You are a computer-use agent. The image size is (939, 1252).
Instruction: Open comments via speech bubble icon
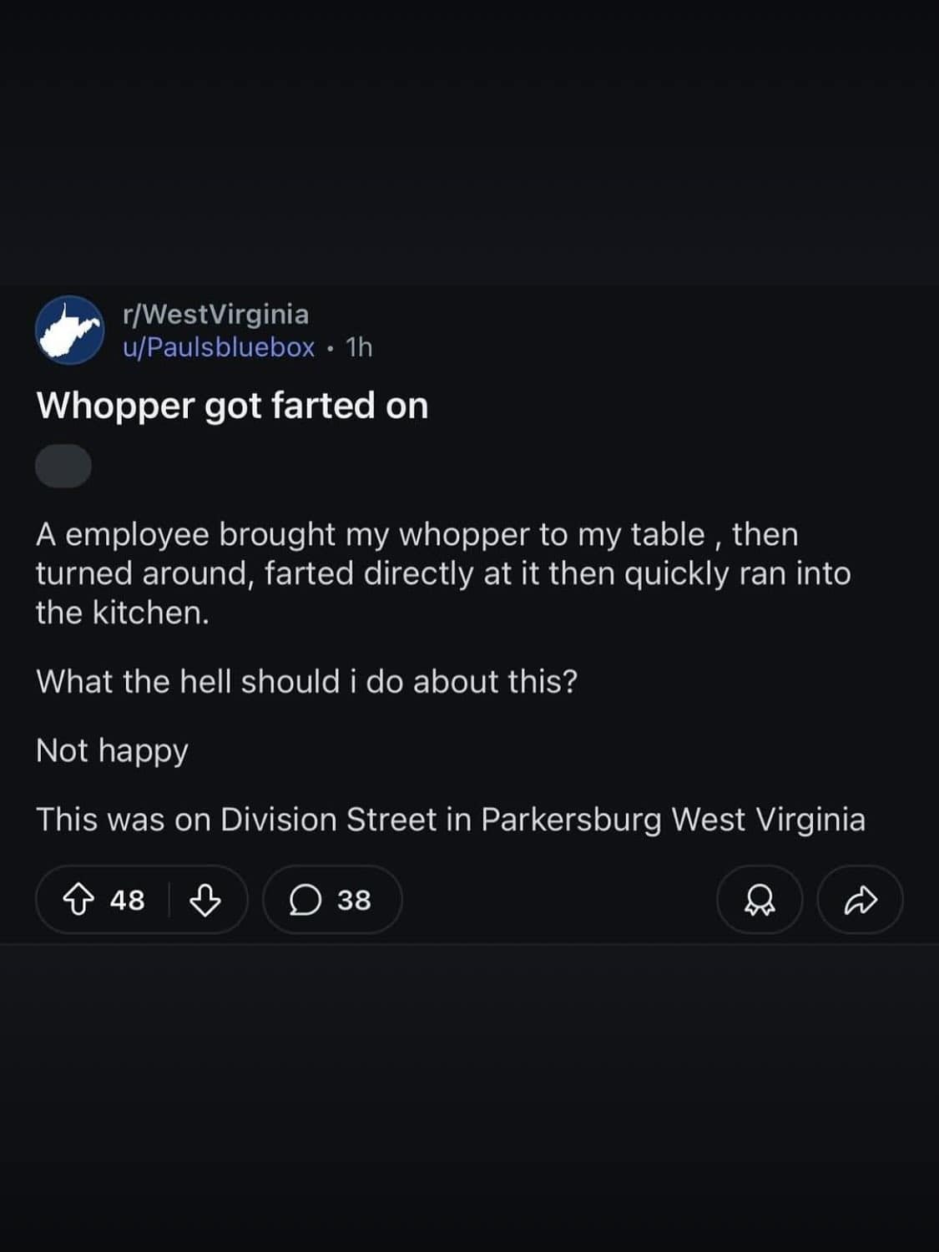click(305, 900)
